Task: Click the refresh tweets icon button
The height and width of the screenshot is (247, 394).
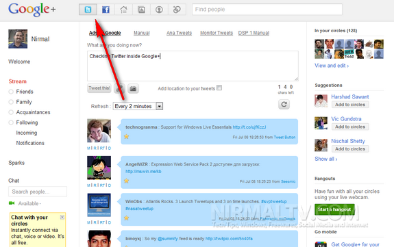Action: pyautogui.click(x=284, y=104)
